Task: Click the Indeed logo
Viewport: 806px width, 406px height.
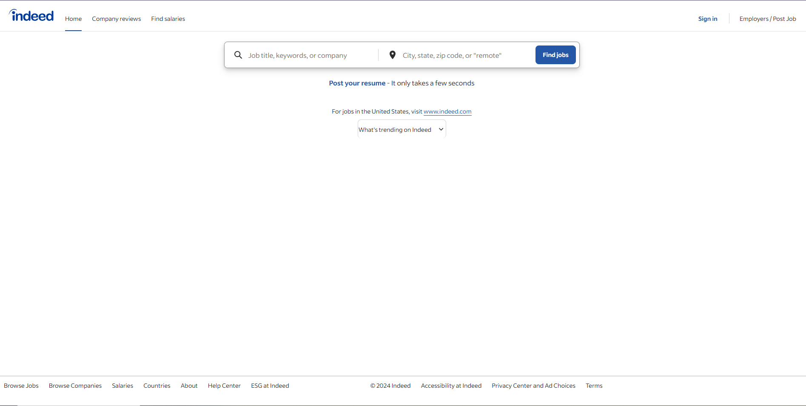Action: tap(31, 16)
